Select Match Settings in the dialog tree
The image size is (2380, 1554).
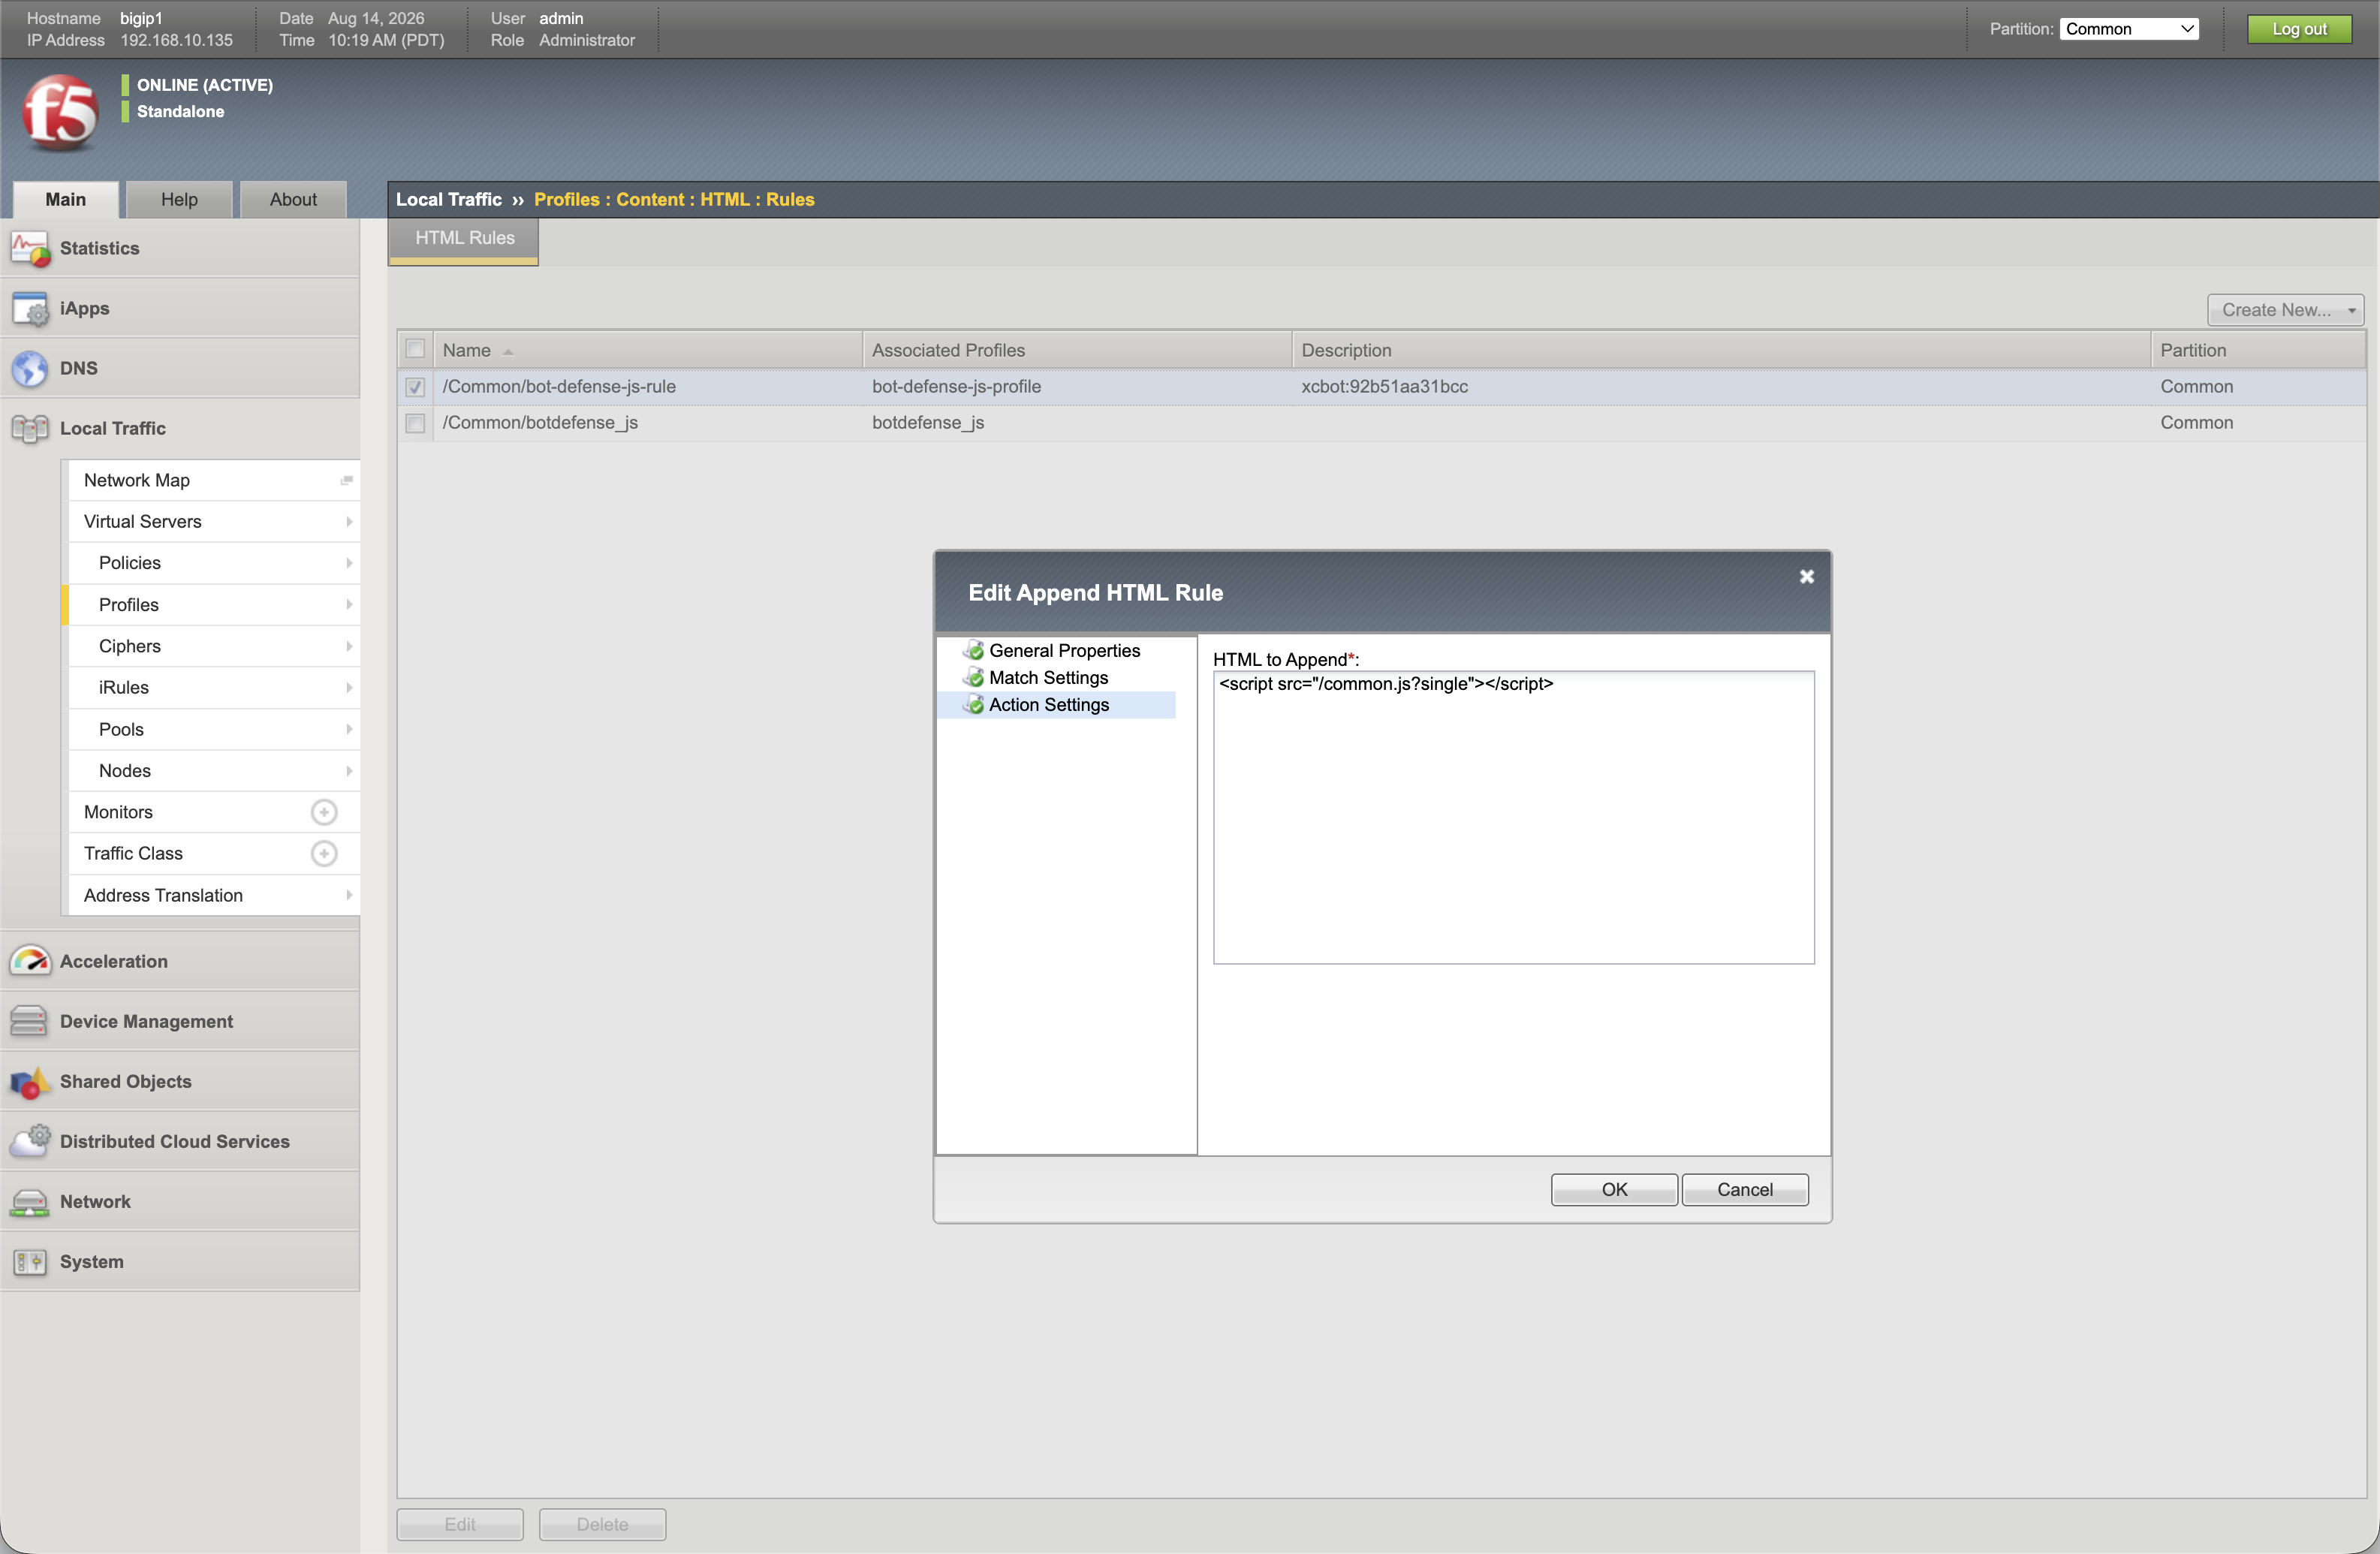click(x=1049, y=678)
